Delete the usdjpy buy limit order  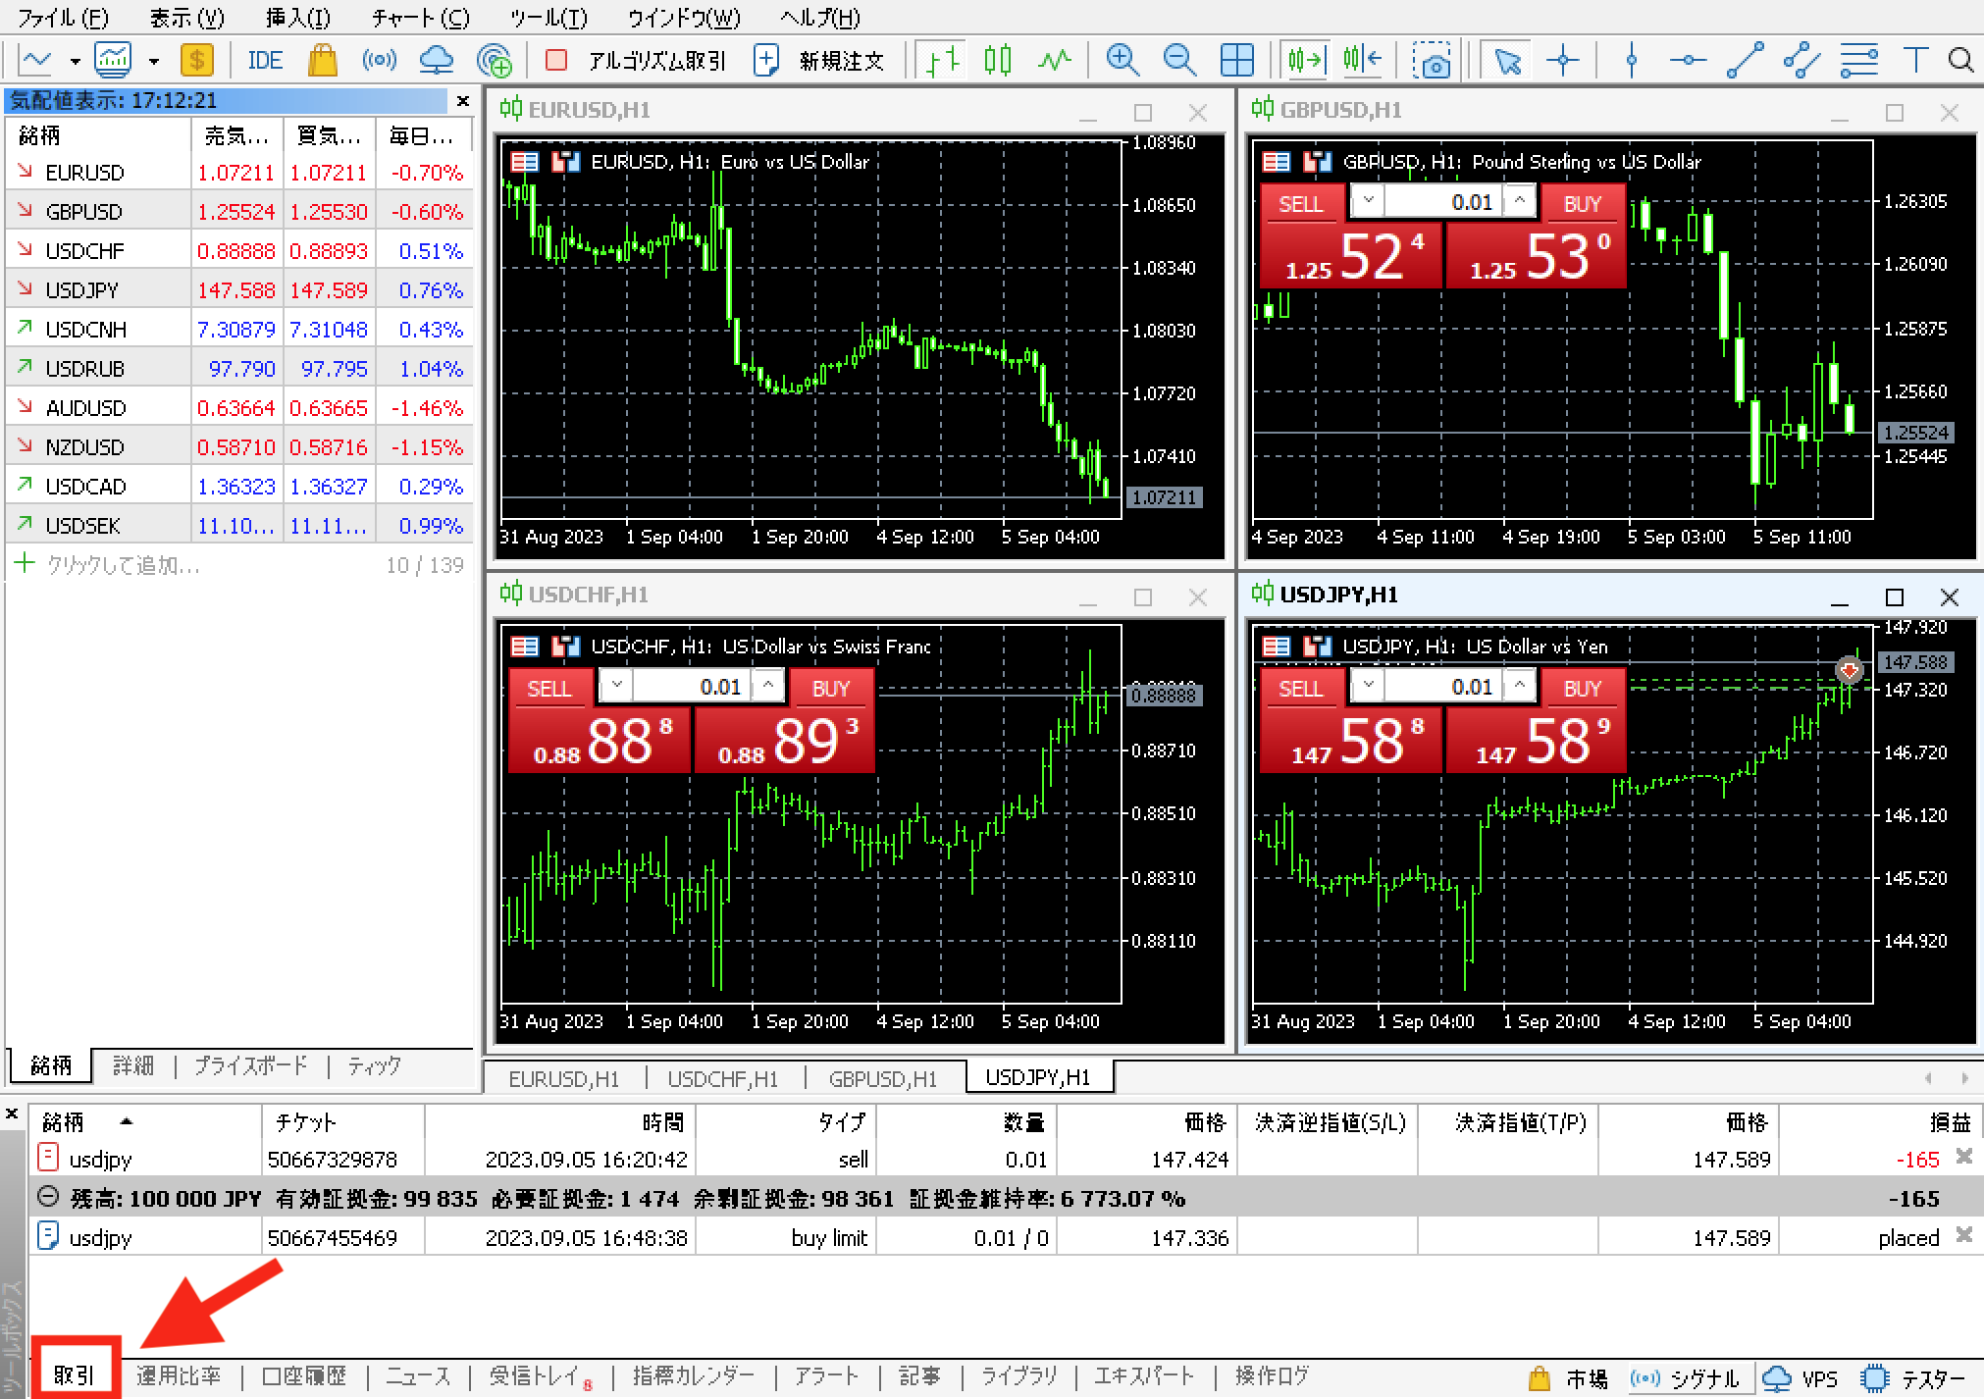point(1964,1235)
